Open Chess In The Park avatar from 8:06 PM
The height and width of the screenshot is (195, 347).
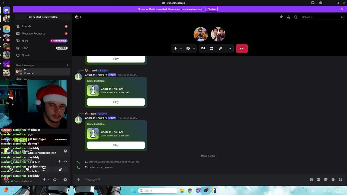[x=78, y=77]
